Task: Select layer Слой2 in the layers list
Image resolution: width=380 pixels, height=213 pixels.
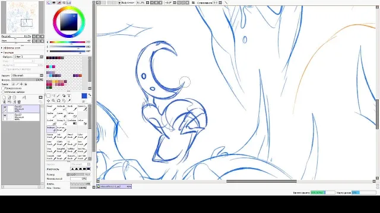Action: point(21,117)
